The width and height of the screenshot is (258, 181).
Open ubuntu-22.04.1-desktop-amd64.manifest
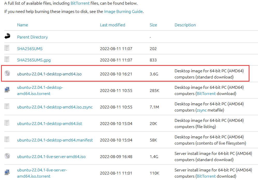(55, 140)
